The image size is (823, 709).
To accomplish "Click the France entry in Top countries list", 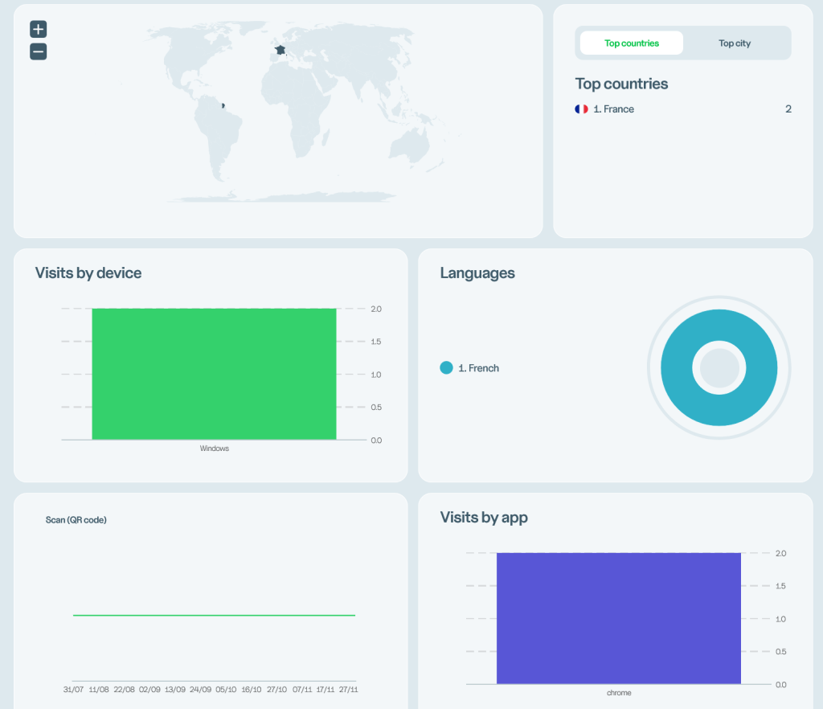I will [x=613, y=109].
